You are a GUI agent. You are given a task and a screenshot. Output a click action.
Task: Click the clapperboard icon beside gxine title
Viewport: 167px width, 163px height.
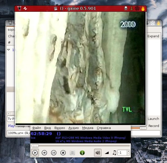(x=56, y=8)
